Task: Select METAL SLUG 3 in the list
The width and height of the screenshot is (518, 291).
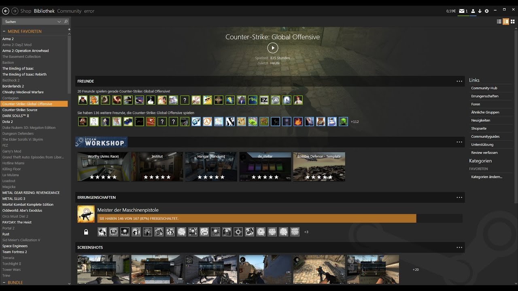Action: click(14, 198)
